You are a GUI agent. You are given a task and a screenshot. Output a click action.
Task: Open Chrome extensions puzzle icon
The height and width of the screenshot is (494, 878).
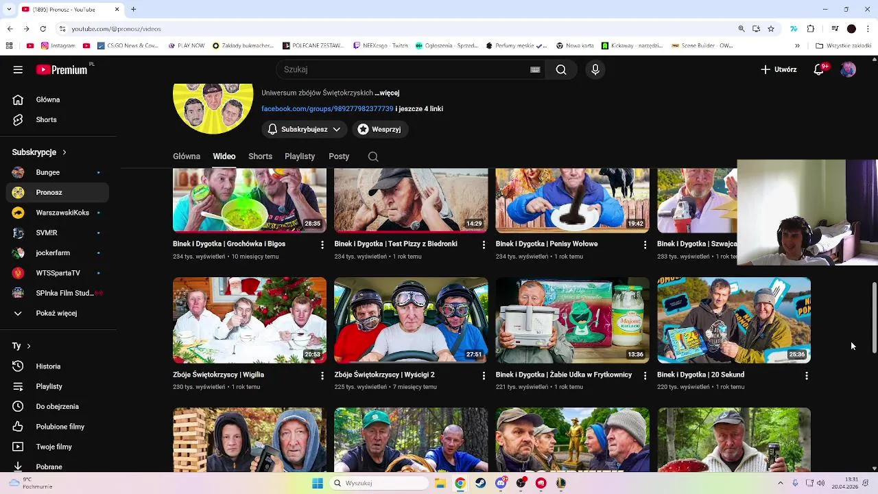coord(811,29)
